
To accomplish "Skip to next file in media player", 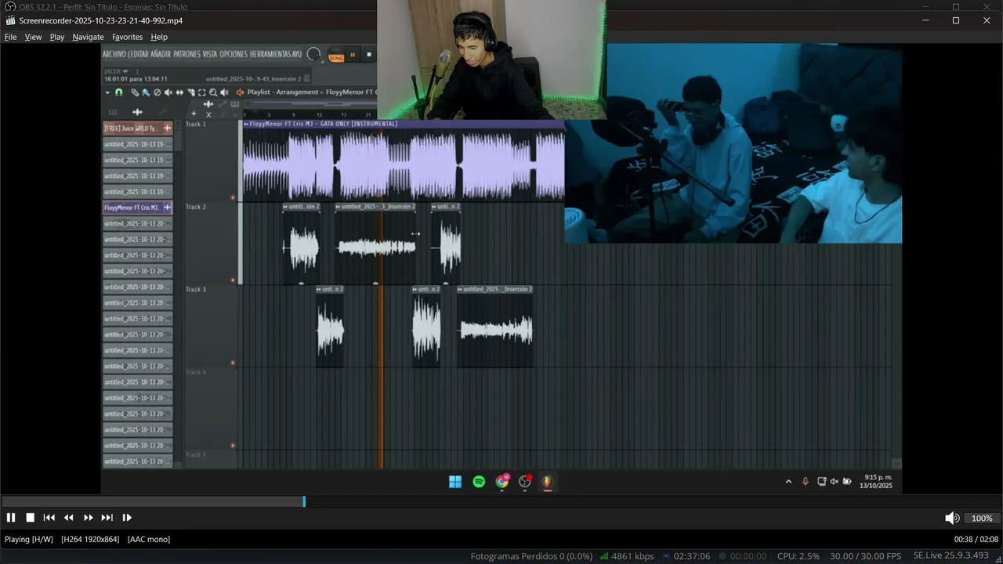I will (107, 518).
